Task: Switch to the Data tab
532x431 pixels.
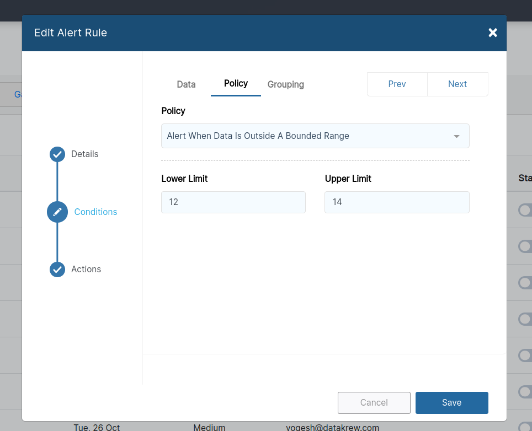Action: [186, 84]
